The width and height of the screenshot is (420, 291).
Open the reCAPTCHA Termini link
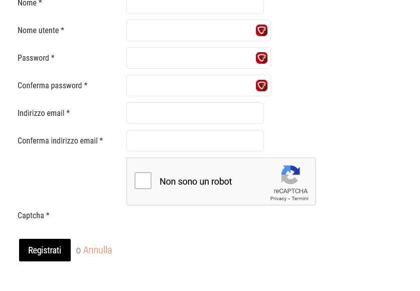tap(300, 198)
